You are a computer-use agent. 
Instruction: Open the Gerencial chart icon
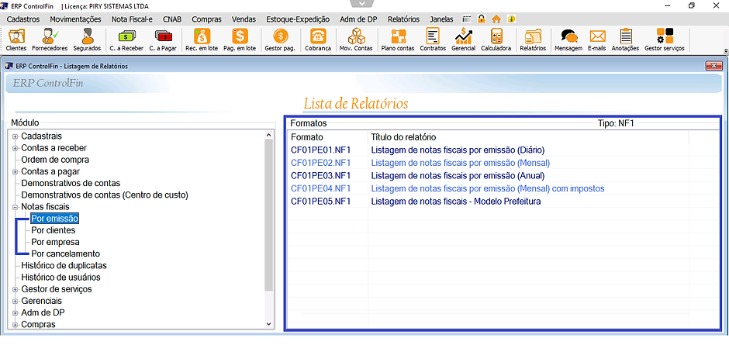coord(464,40)
